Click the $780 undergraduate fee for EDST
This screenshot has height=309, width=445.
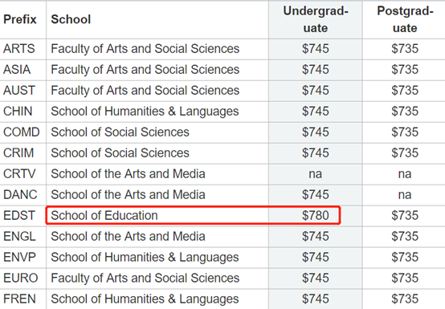coord(316,216)
